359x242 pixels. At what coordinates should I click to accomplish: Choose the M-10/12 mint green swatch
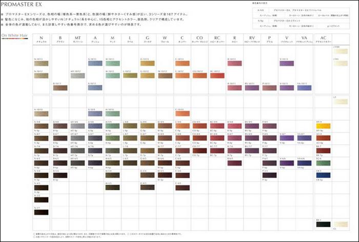point(112,76)
